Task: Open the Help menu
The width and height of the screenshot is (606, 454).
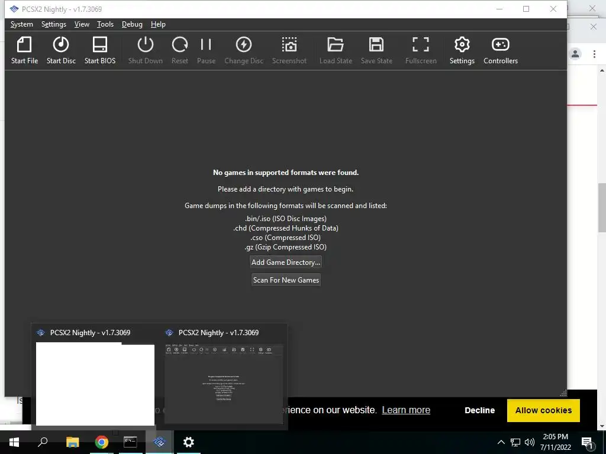Action: click(158, 24)
